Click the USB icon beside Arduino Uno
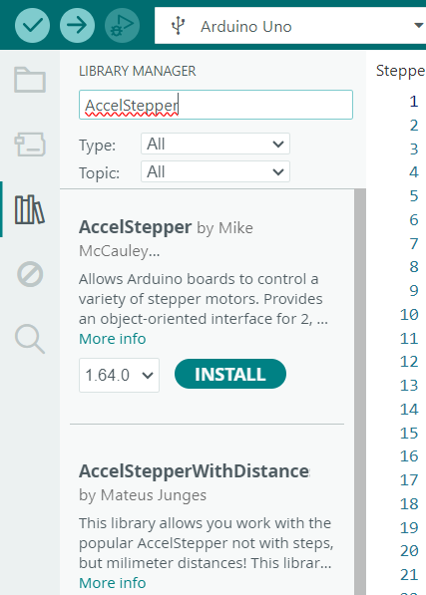The image size is (426, 595). click(x=178, y=26)
